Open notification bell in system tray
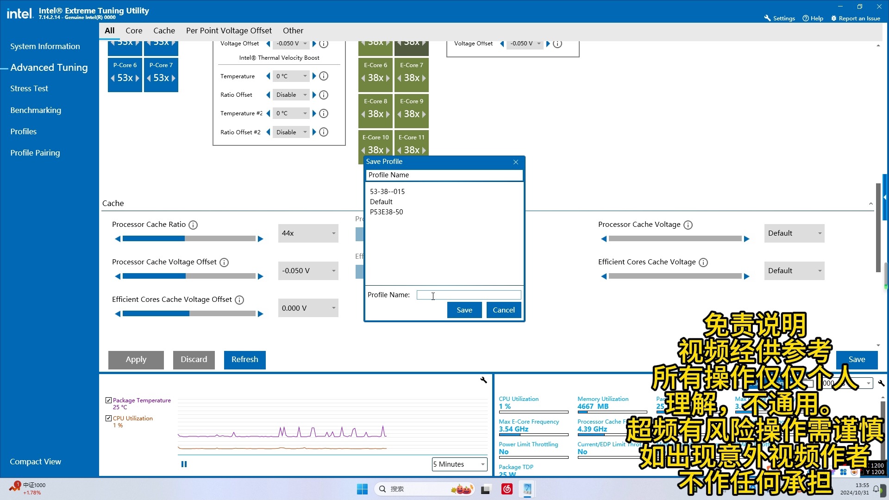The height and width of the screenshot is (500, 889). tap(876, 489)
